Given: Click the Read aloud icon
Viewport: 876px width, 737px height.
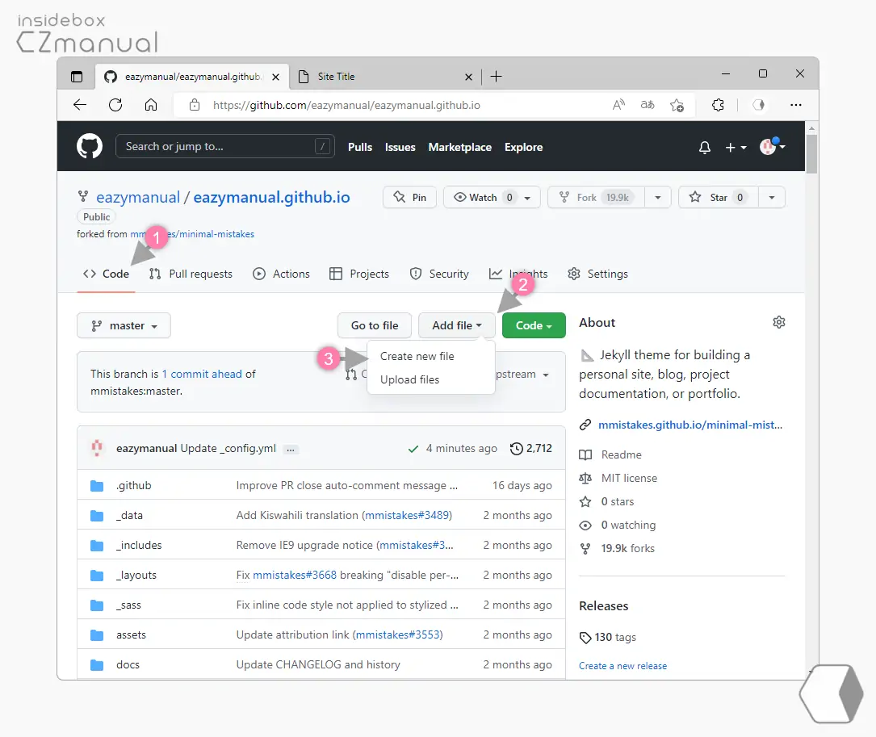Looking at the screenshot, I should point(618,105).
